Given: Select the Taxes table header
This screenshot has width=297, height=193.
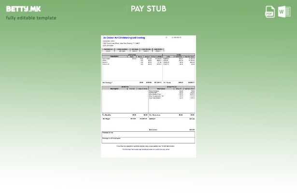Looking at the screenshot, I should point(179,55).
